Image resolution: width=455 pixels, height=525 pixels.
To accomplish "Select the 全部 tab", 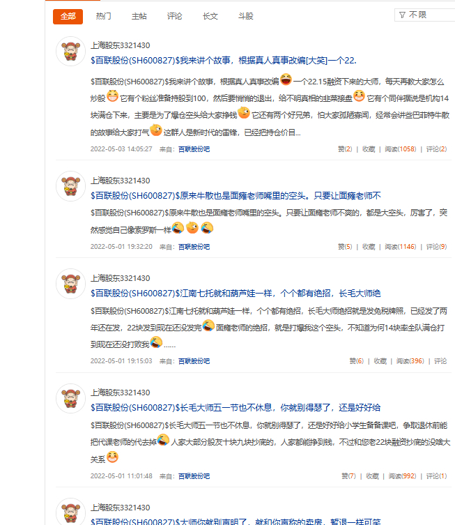I will [x=68, y=17].
